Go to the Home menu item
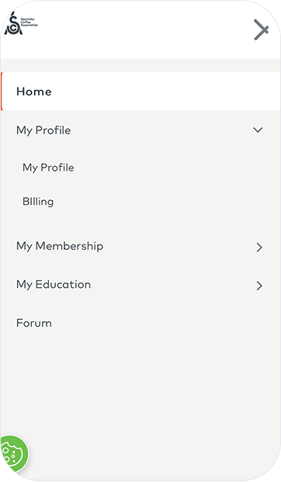Image resolution: width=281 pixels, height=482 pixels. (x=34, y=92)
